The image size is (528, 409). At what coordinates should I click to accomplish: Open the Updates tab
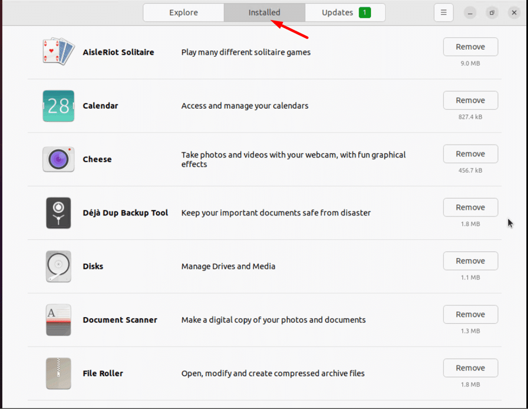point(345,13)
